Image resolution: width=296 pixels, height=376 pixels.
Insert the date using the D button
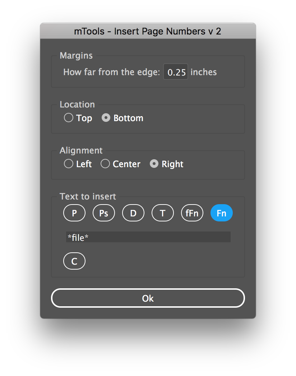coord(133,213)
